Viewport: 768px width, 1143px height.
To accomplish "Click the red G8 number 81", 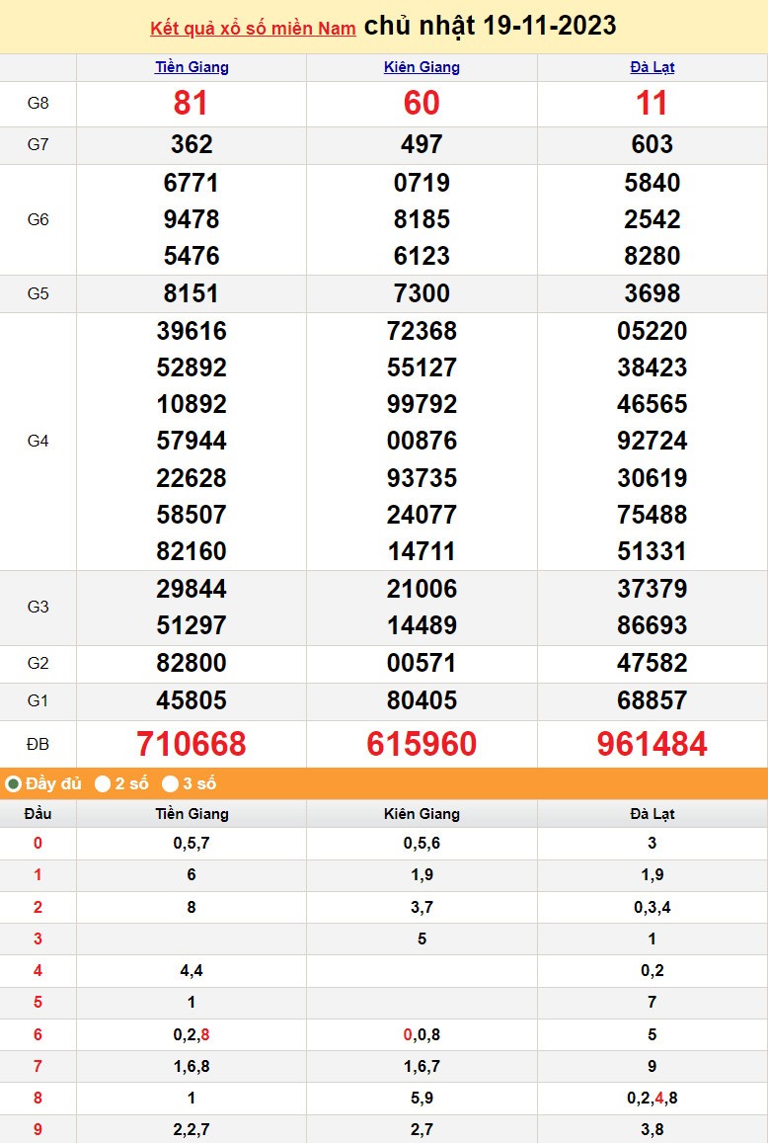I will pyautogui.click(x=192, y=104).
